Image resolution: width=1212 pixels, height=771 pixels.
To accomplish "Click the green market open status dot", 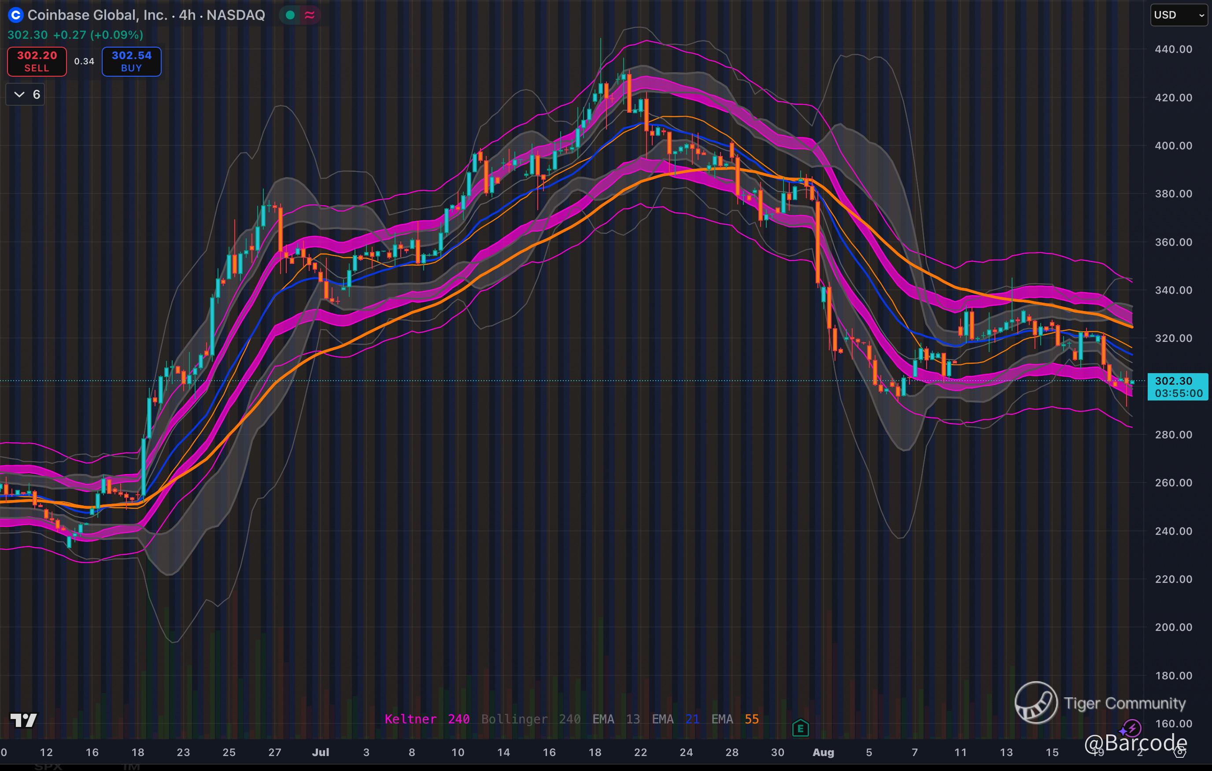I will tap(290, 15).
